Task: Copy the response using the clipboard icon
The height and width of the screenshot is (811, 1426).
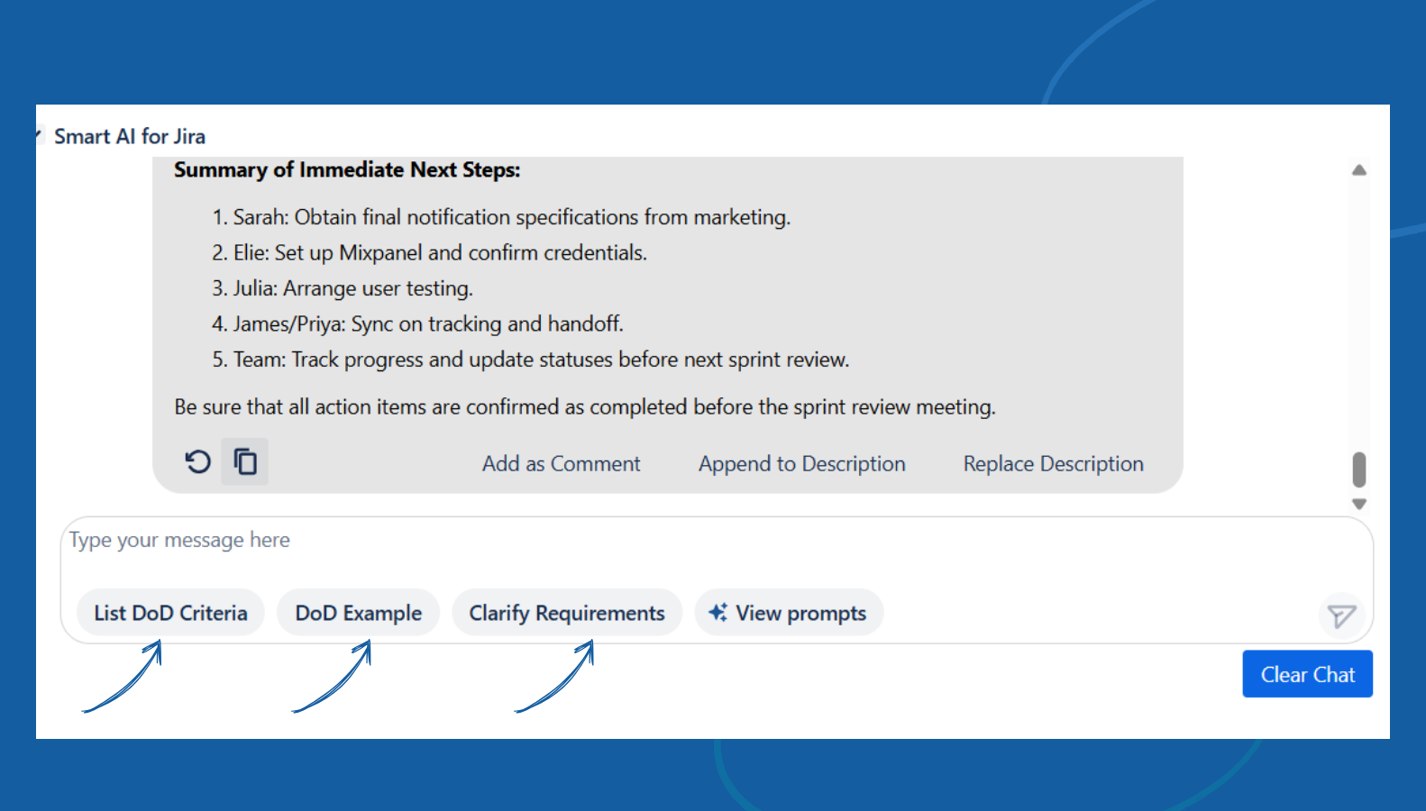Action: [245, 462]
